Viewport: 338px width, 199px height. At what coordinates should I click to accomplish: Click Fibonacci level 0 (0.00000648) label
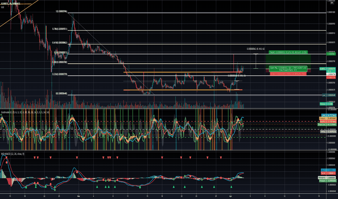coord(61,94)
